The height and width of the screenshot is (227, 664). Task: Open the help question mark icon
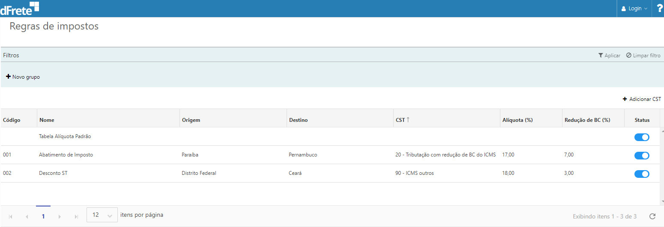(659, 8)
